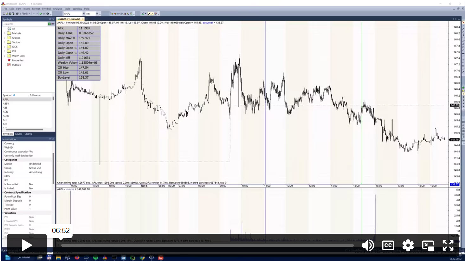This screenshot has width=465, height=261.
Task: Open the View menu
Action: tap(19, 9)
